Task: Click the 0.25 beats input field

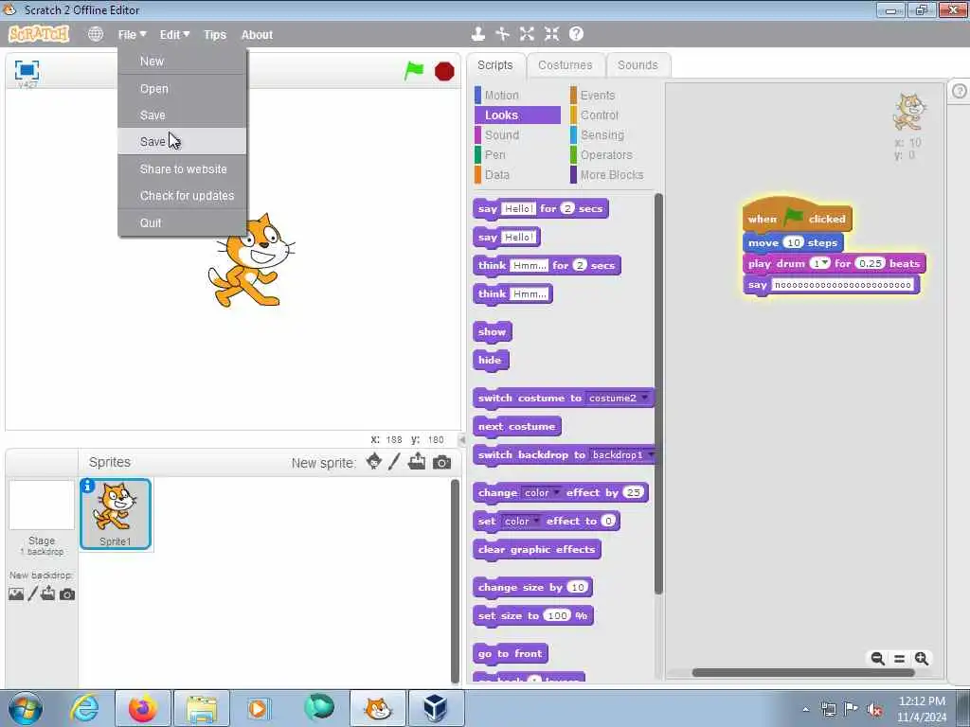Action: tap(870, 263)
